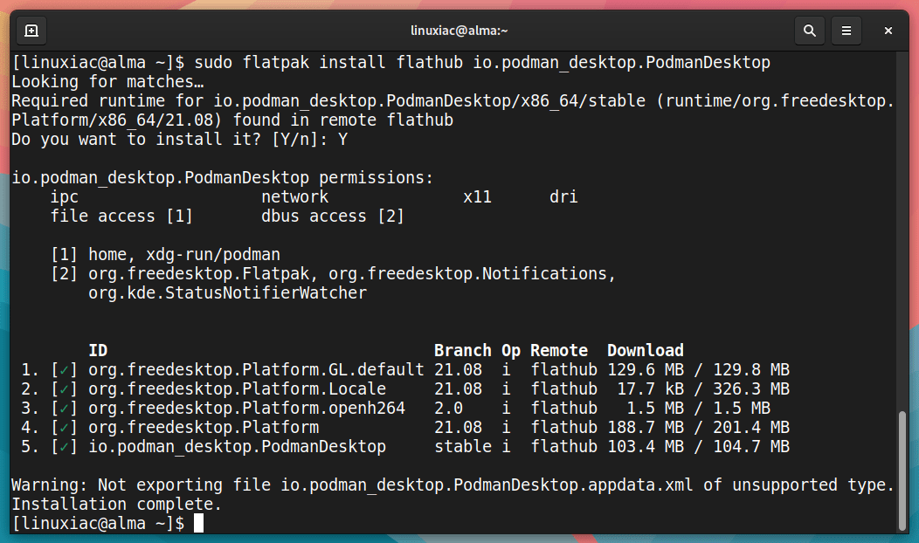The image size is (919, 543).
Task: Open the menu to reveal terminal preferences
Action: (x=846, y=30)
